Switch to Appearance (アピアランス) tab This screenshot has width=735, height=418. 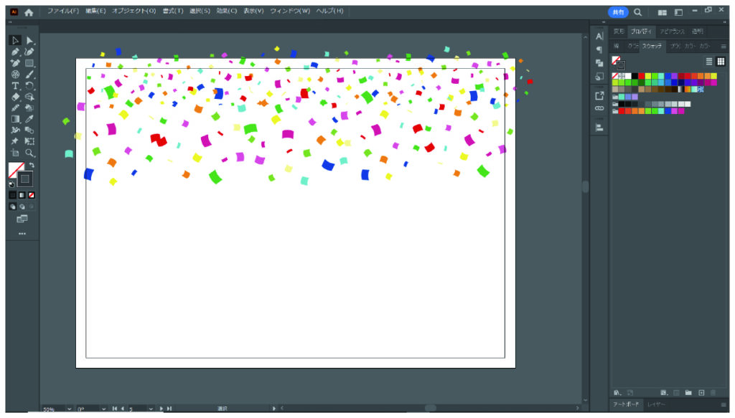[672, 32]
